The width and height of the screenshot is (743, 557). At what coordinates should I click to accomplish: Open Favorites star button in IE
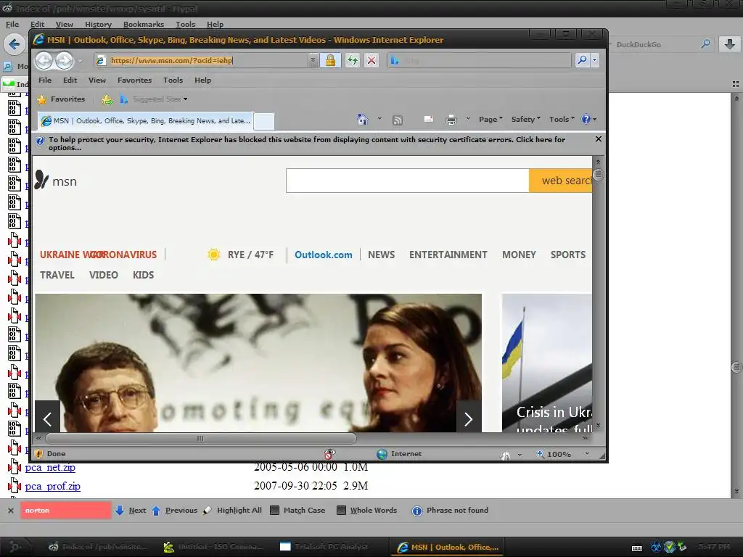pos(61,99)
